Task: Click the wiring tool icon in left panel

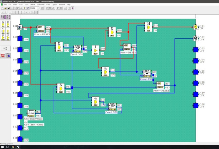Action: coord(5,49)
